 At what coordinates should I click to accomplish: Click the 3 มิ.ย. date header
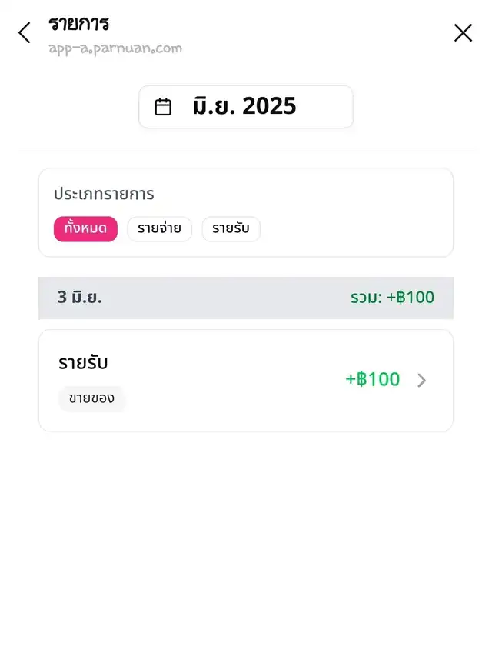tap(80, 298)
